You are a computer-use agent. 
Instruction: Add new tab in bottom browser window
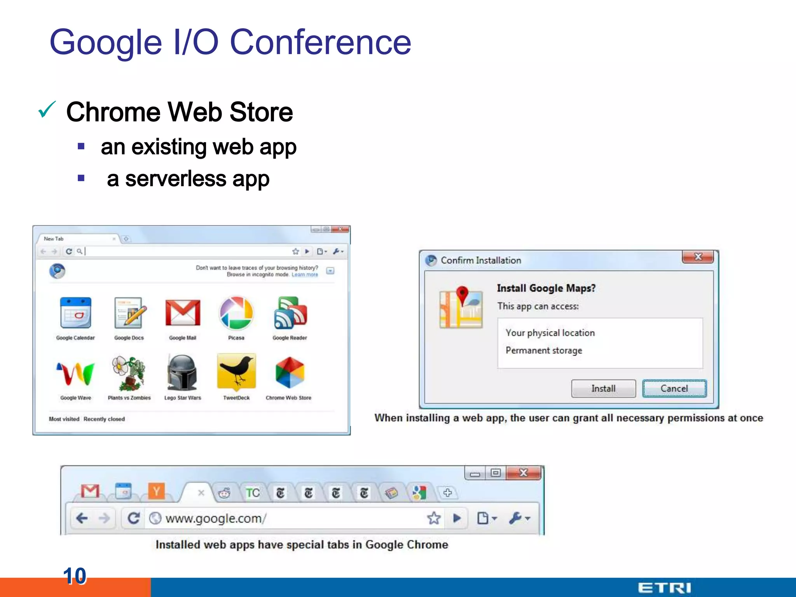point(447,493)
